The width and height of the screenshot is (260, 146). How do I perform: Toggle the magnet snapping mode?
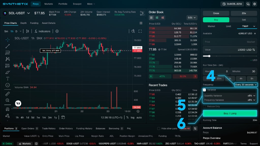click(7, 109)
